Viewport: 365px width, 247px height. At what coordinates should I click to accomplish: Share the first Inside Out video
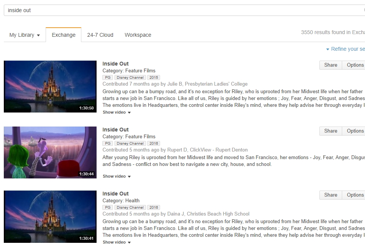[330, 65]
